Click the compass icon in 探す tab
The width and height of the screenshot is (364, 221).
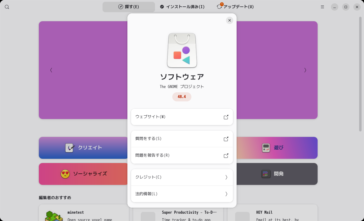[120, 7]
